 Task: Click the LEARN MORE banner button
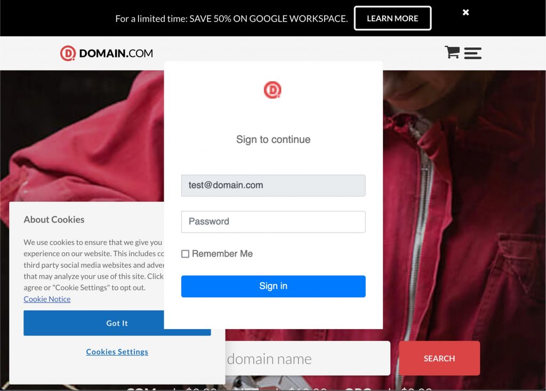pyautogui.click(x=392, y=18)
